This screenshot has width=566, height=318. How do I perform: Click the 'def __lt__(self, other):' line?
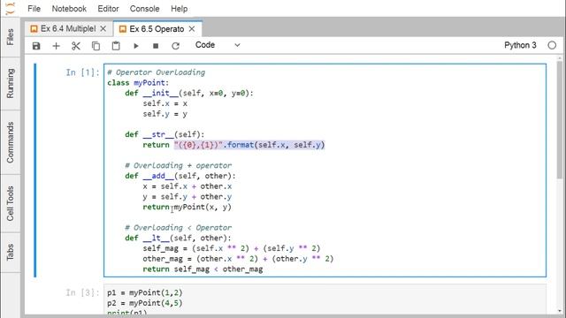pyautogui.click(x=178, y=238)
